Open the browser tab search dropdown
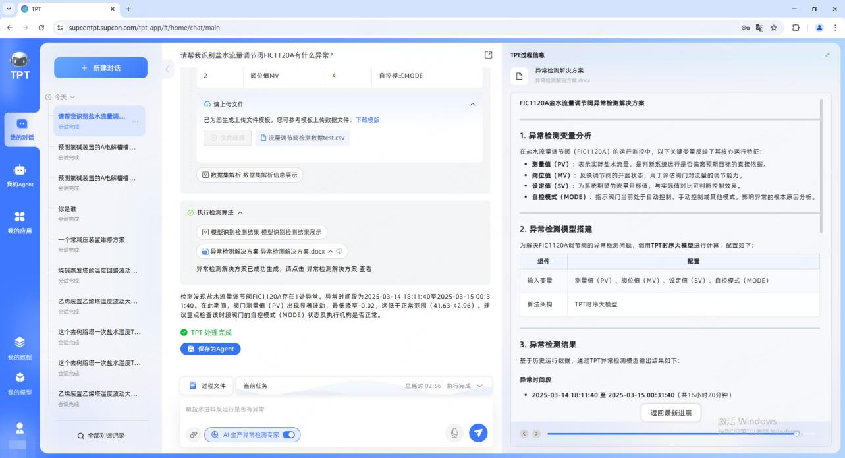This screenshot has height=458, width=845. (x=9, y=9)
